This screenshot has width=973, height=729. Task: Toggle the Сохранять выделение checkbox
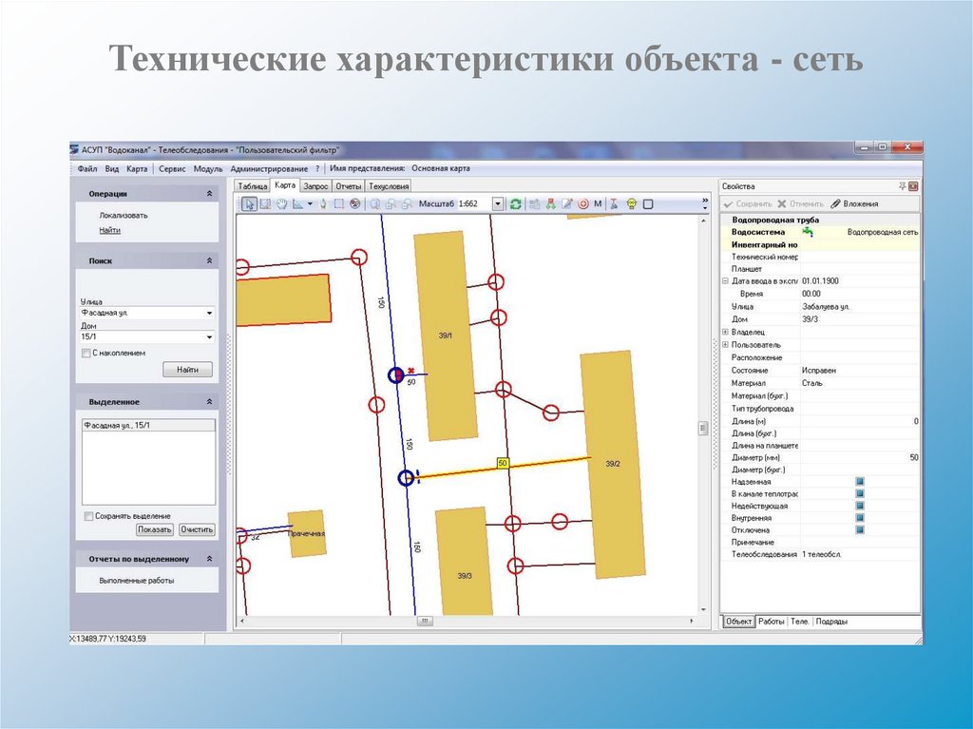[88, 516]
